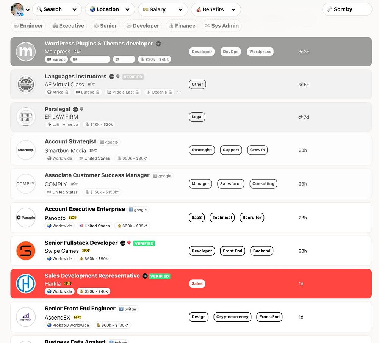Click the COMPLY company logo
The width and height of the screenshot is (379, 343).
pos(26,184)
